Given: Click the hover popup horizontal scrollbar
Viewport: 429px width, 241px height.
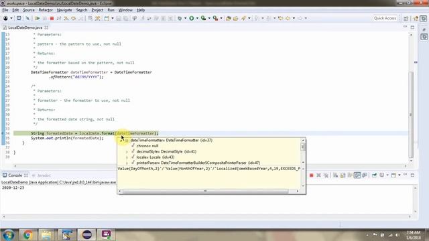Looking at the screenshot, I should pyautogui.click(x=205, y=191).
